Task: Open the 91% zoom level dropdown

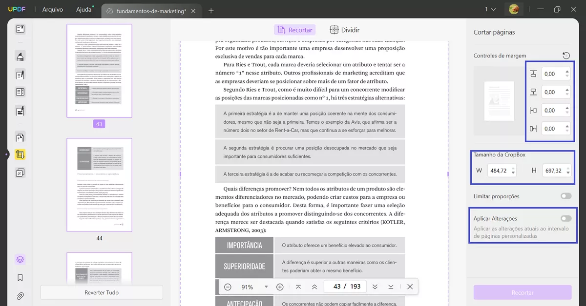Action: 266,287
